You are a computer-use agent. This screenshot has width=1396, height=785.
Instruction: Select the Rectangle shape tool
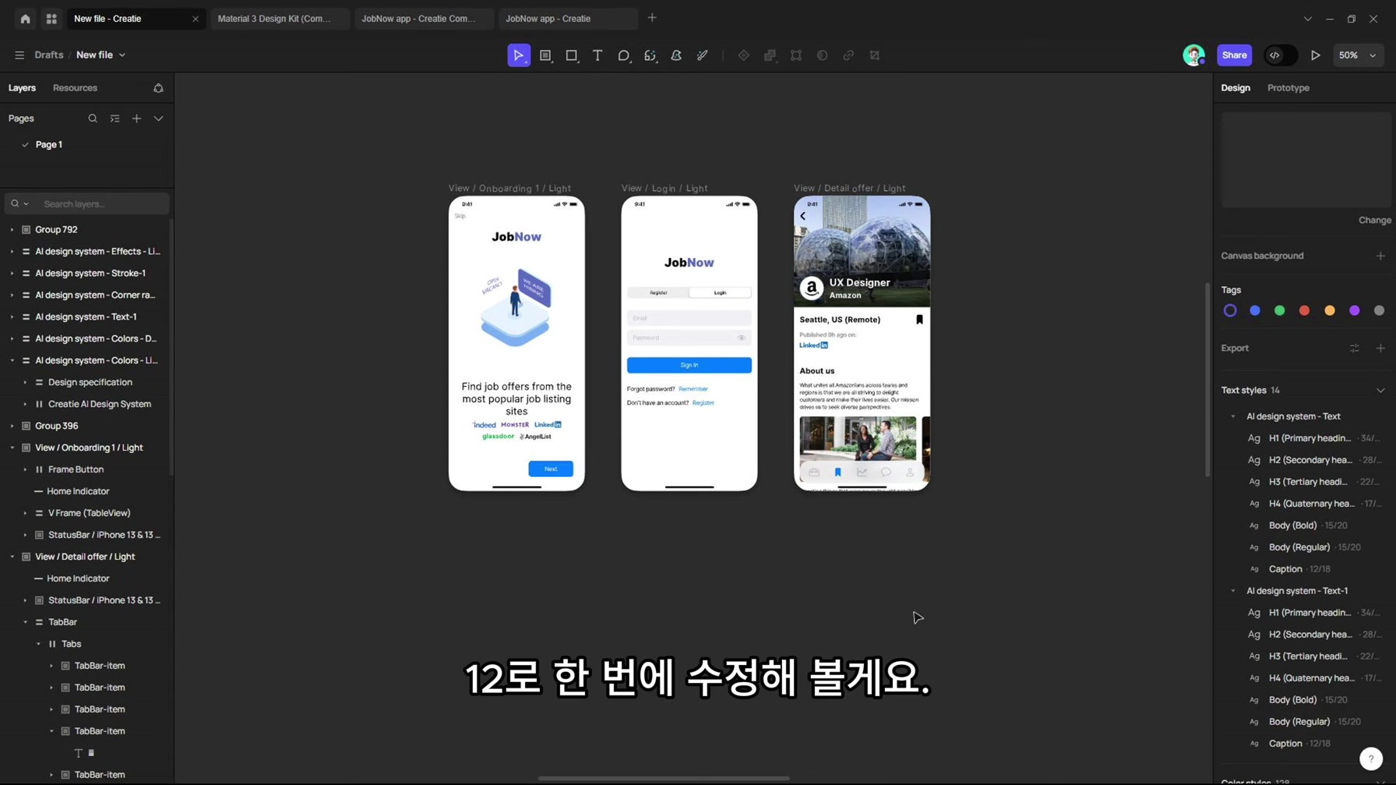(x=572, y=55)
